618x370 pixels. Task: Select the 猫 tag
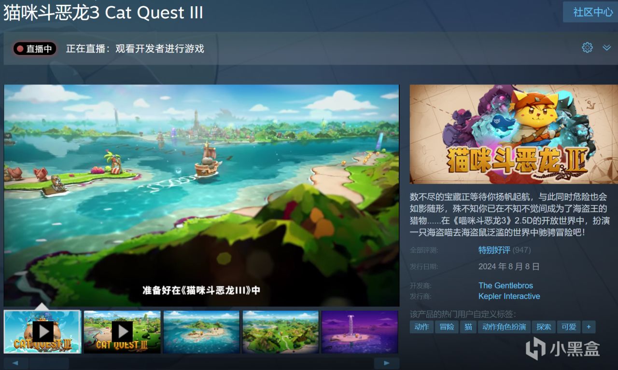coord(468,327)
